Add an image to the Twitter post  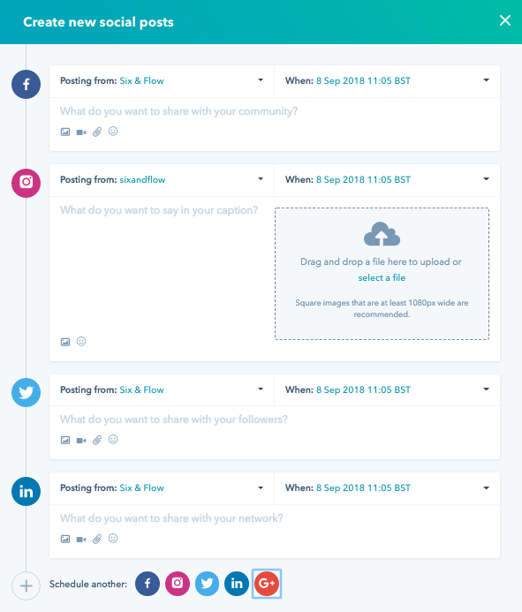point(65,441)
